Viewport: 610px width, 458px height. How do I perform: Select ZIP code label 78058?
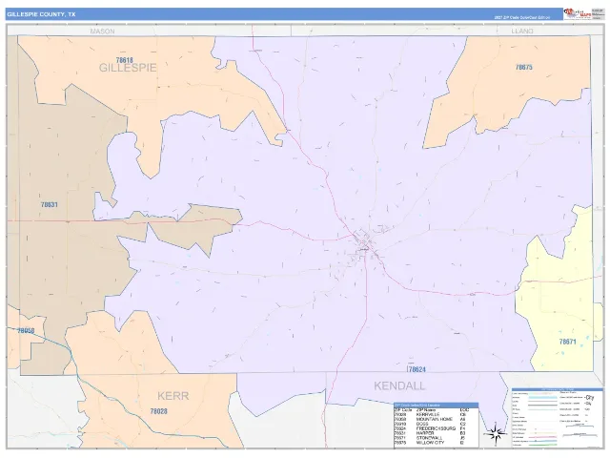coord(26,331)
